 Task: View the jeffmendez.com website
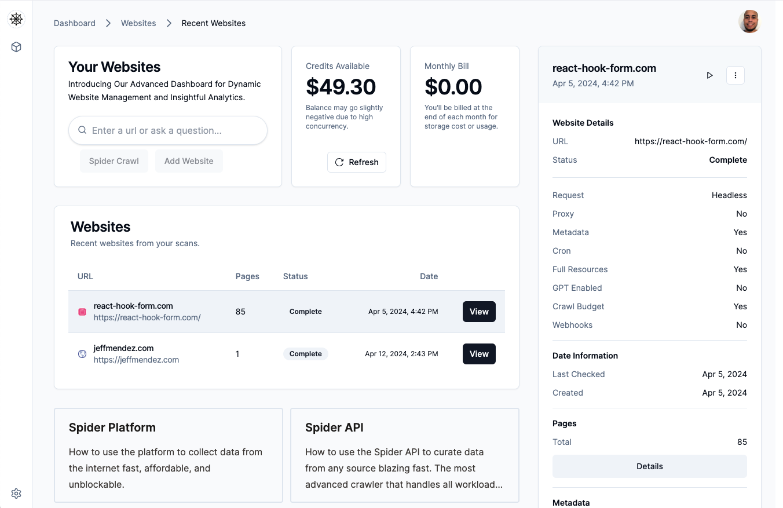(478, 354)
